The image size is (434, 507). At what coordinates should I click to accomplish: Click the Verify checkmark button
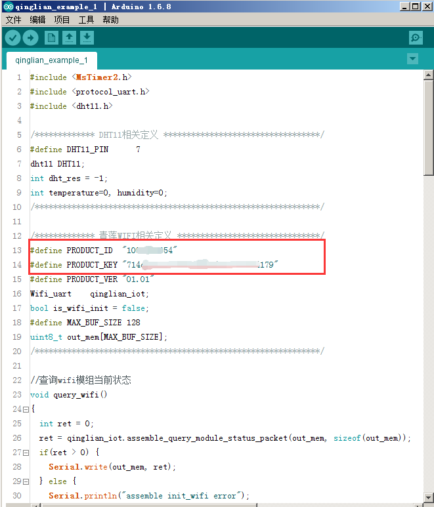click(x=13, y=38)
